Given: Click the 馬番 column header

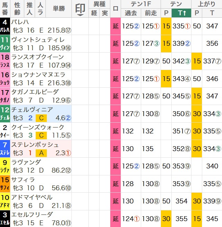Looking at the screenshot, I should (x=5, y=9).
